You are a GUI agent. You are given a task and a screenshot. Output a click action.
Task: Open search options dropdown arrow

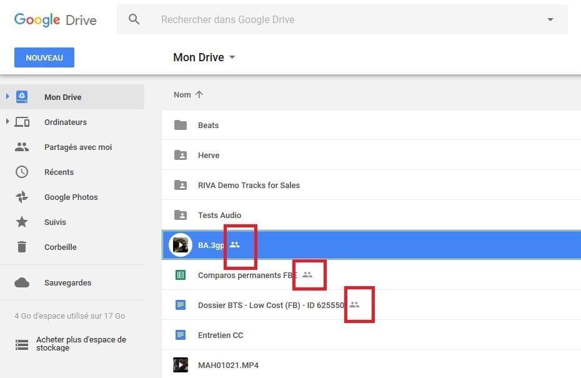550,19
